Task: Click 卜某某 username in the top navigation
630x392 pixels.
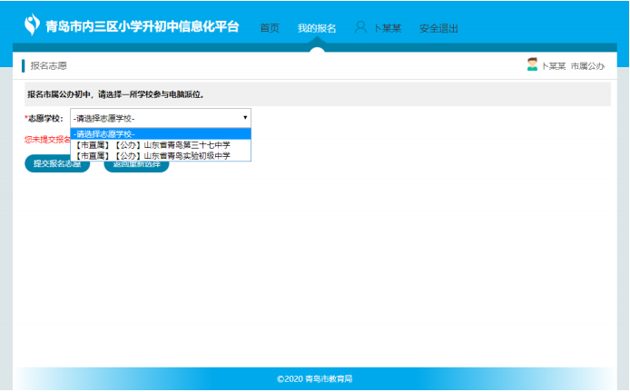Action: point(388,28)
